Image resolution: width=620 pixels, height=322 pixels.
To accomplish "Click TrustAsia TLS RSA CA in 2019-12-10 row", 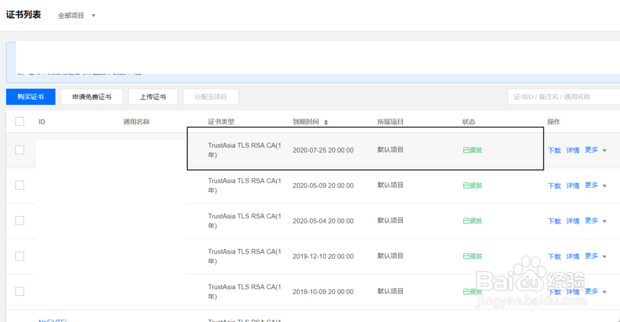I will 244,256.
